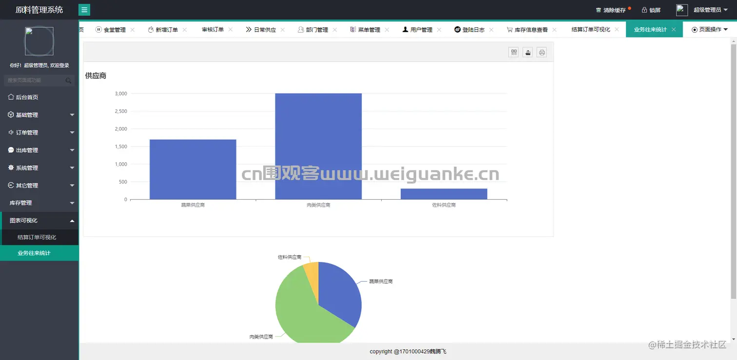Viewport: 737px width, 360px height.
Task: Switch to 菜单管理 tab
Action: (365, 30)
